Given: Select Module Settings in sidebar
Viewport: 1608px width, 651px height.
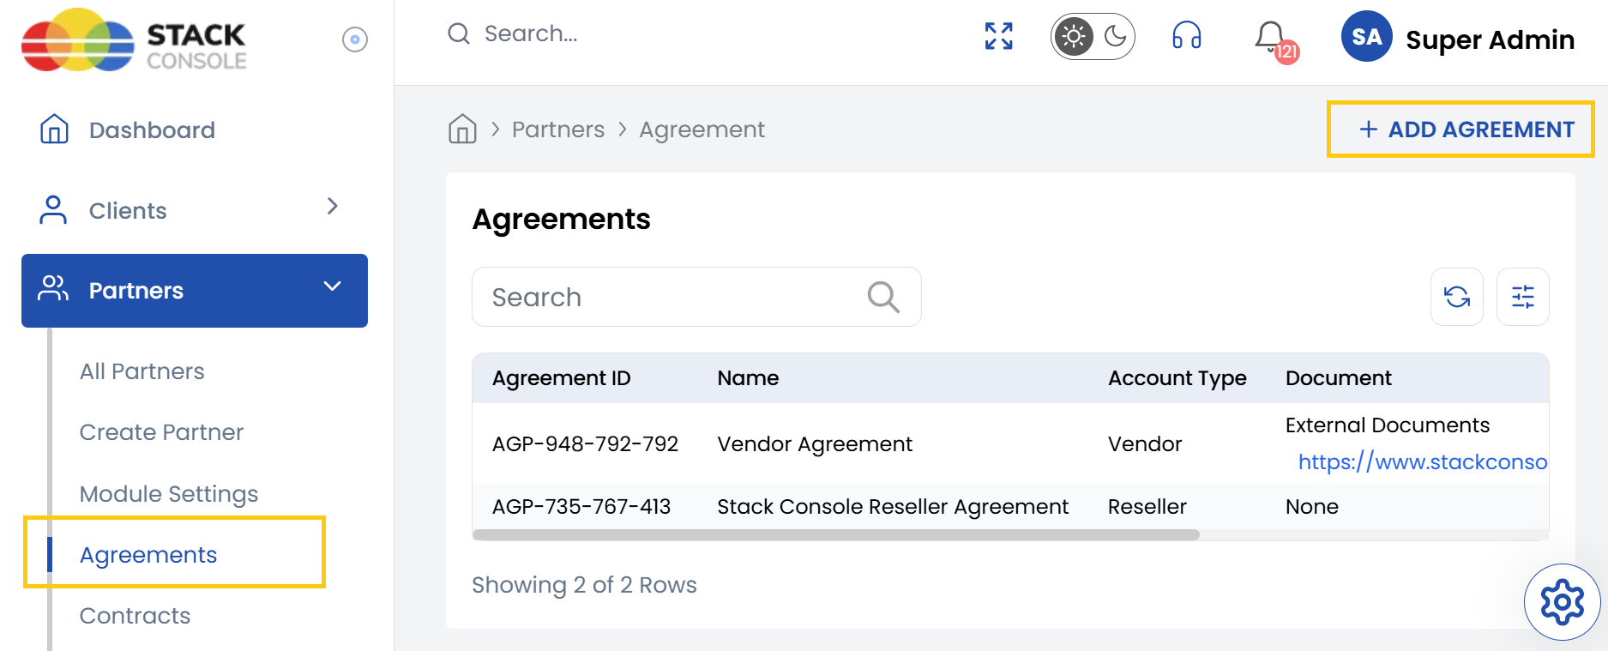Looking at the screenshot, I should (169, 494).
